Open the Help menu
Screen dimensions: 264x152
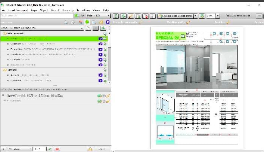click(106, 10)
